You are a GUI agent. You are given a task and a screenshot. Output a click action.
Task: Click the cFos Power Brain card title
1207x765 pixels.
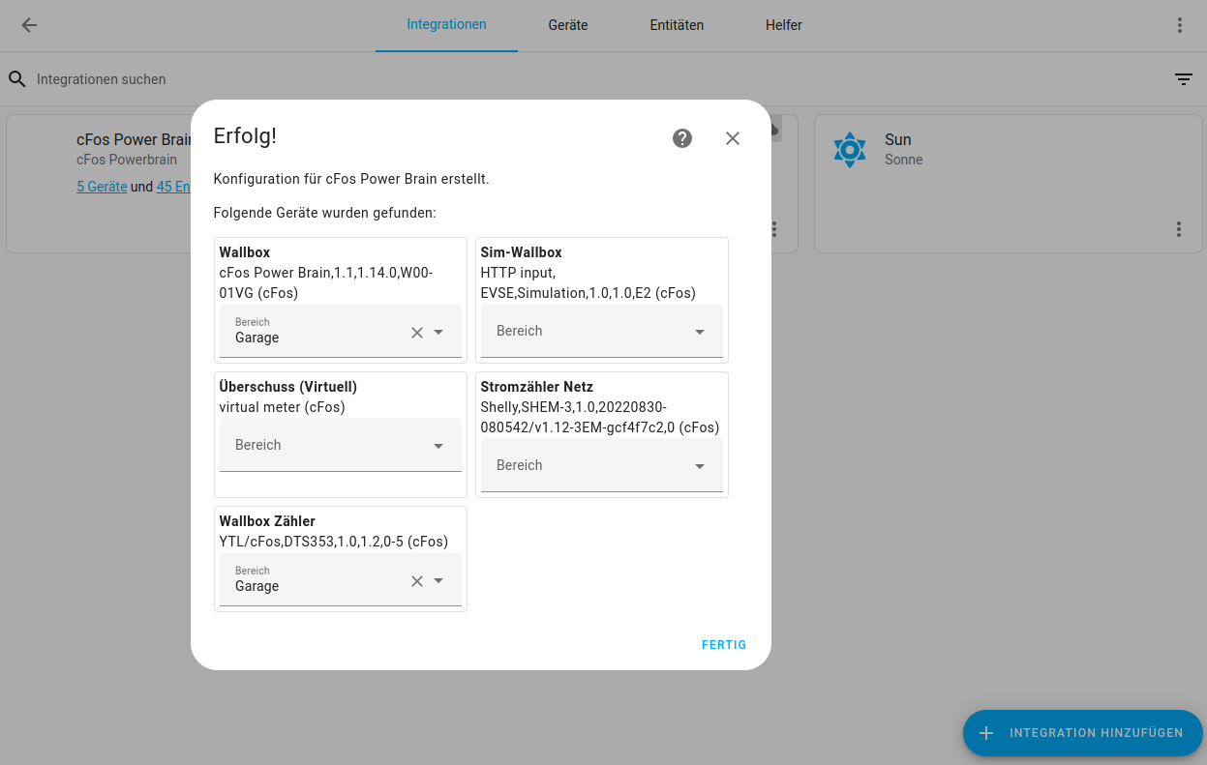click(134, 139)
